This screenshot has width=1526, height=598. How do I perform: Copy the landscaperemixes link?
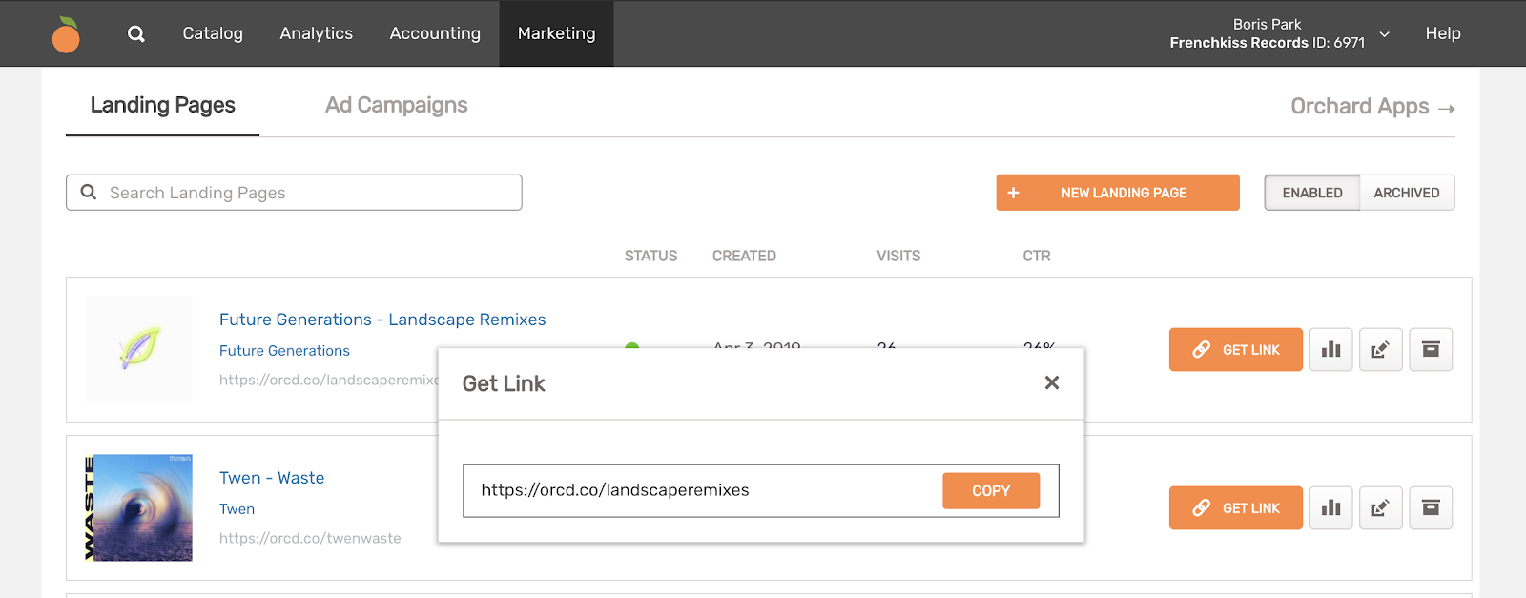pos(990,491)
